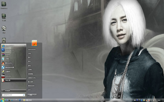Image resolution: width=164 pixels, height=102 pixels.
Task: Open Sogou browser from Start menu
Action: (x=14, y=67)
